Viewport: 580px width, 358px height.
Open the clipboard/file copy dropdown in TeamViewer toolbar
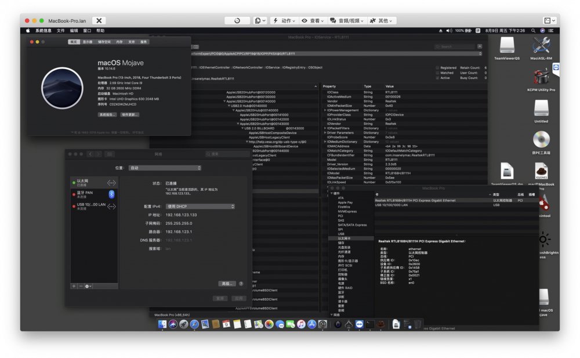point(260,21)
